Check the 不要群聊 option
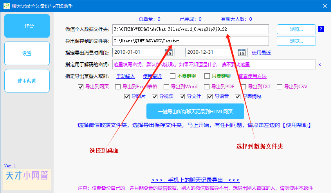Screen dimensions: 332x194 pyautogui.click(x=173, y=76)
